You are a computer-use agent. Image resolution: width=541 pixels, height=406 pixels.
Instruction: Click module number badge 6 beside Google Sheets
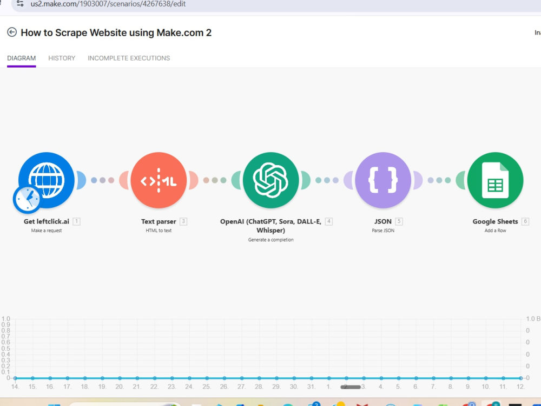point(525,221)
